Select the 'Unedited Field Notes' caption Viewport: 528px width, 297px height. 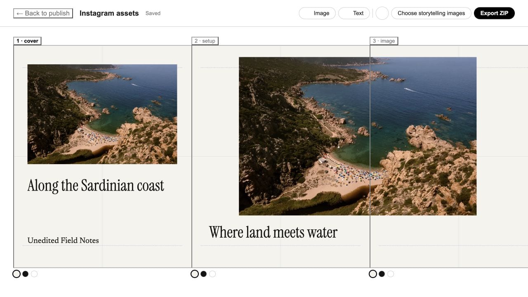[63, 240]
